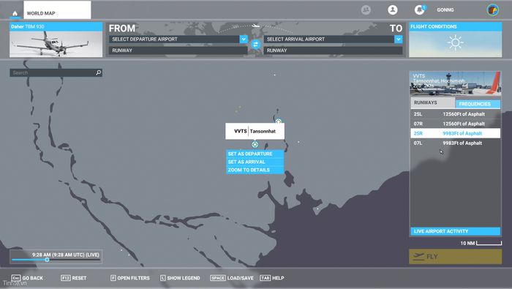Select the VVTS airport marker on map
The width and height of the screenshot is (512, 289).
(x=255, y=144)
